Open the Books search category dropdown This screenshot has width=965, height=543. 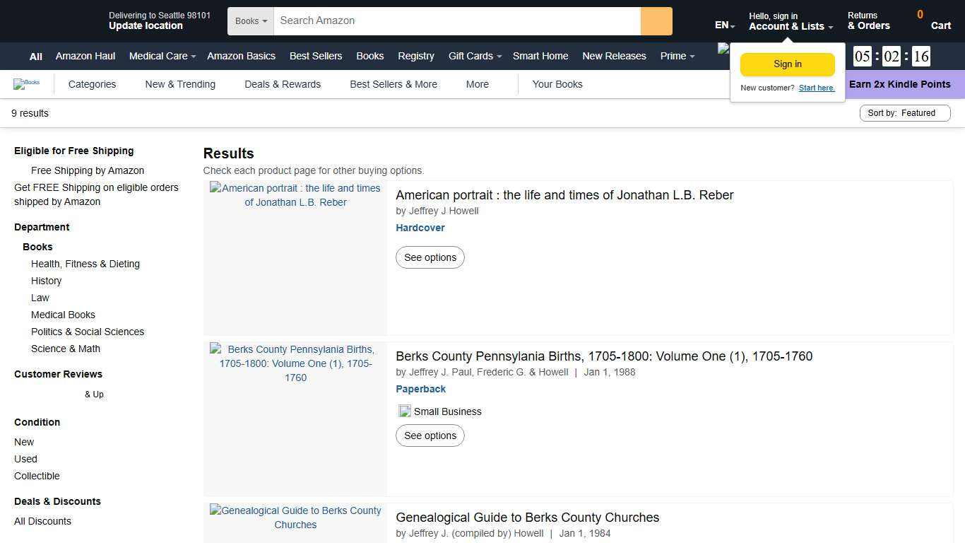click(250, 21)
